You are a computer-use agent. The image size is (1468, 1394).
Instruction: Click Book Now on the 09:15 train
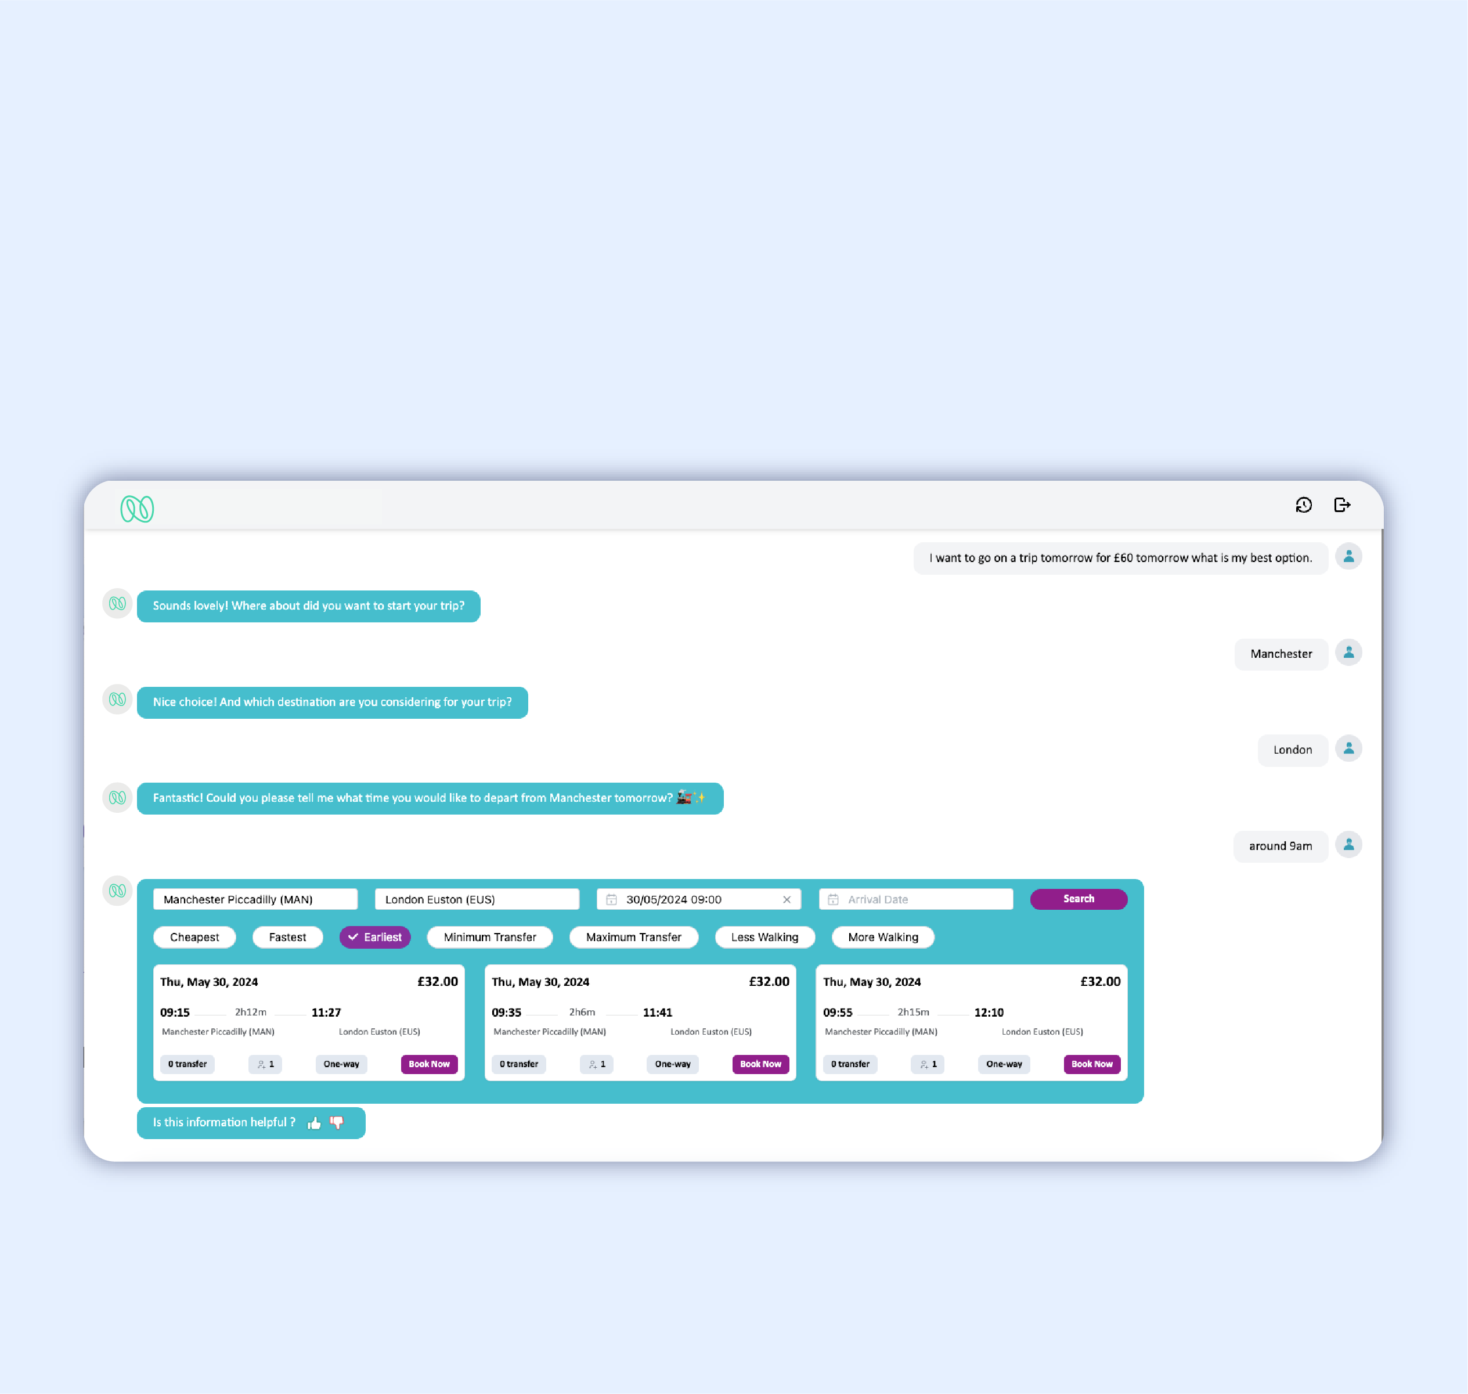tap(428, 1064)
